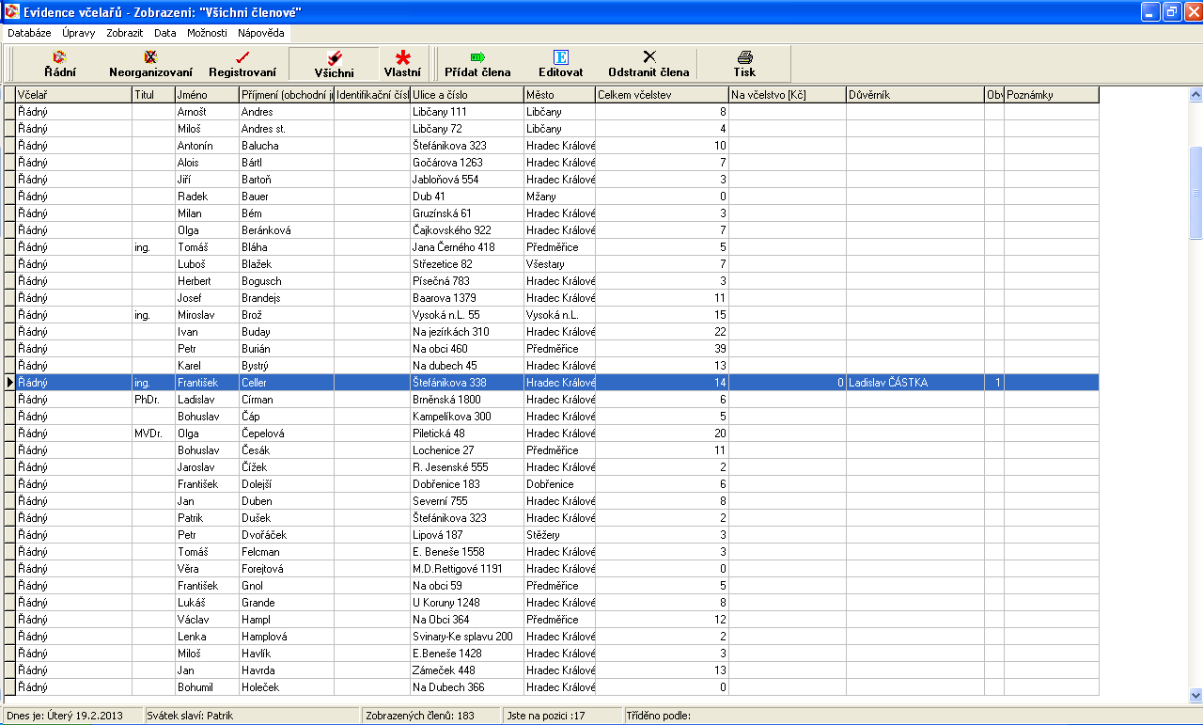The height and width of the screenshot is (725, 1203).
Task: Click the application icon in title bar
Action: pyautogui.click(x=12, y=12)
